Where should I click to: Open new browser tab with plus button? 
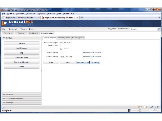pos(82,18)
